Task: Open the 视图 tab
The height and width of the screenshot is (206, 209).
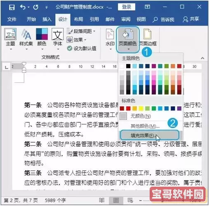Action: [x=141, y=19]
